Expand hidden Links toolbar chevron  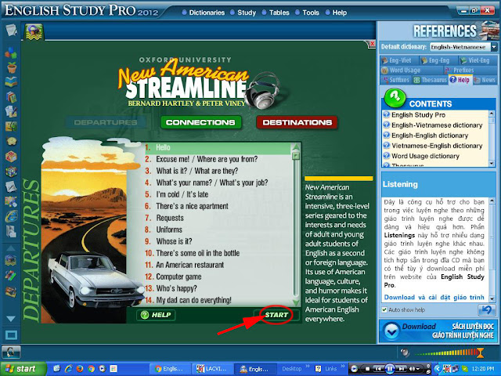point(343,366)
